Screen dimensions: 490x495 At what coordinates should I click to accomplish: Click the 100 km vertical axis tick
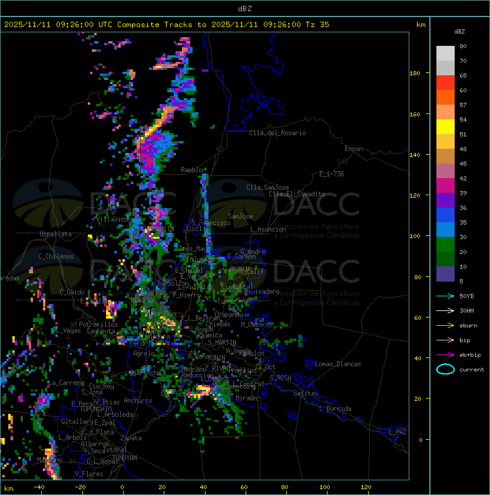tap(415, 236)
